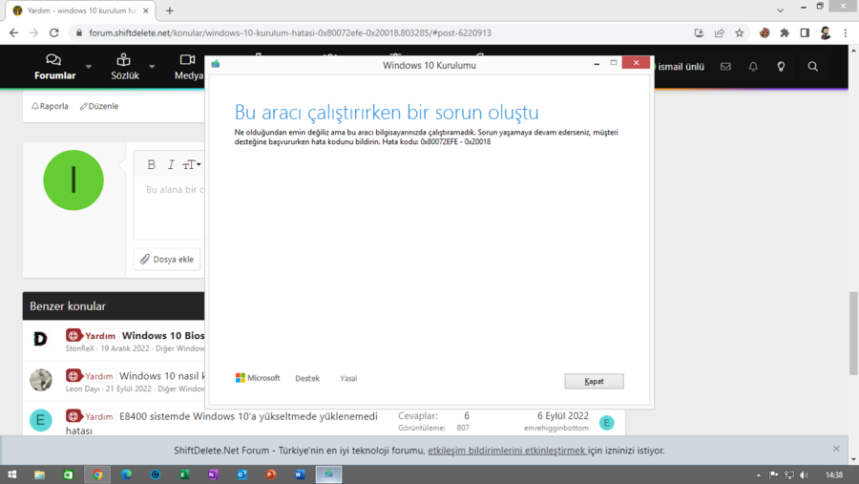Show hidden tray icons with the up arrow
859x484 pixels.
[758, 475]
